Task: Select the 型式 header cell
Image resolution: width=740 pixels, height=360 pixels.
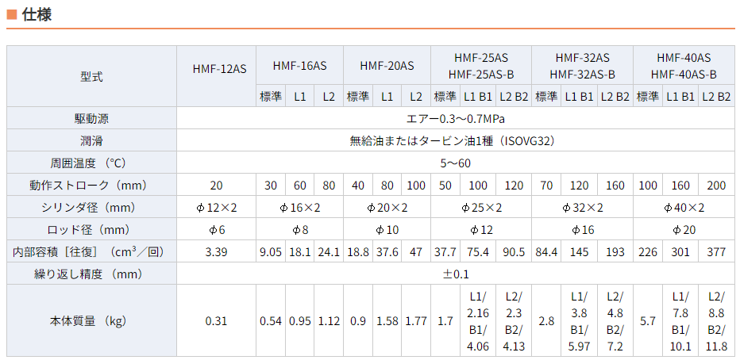Action: [91, 77]
